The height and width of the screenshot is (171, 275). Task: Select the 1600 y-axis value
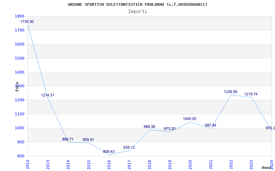tap(19, 44)
